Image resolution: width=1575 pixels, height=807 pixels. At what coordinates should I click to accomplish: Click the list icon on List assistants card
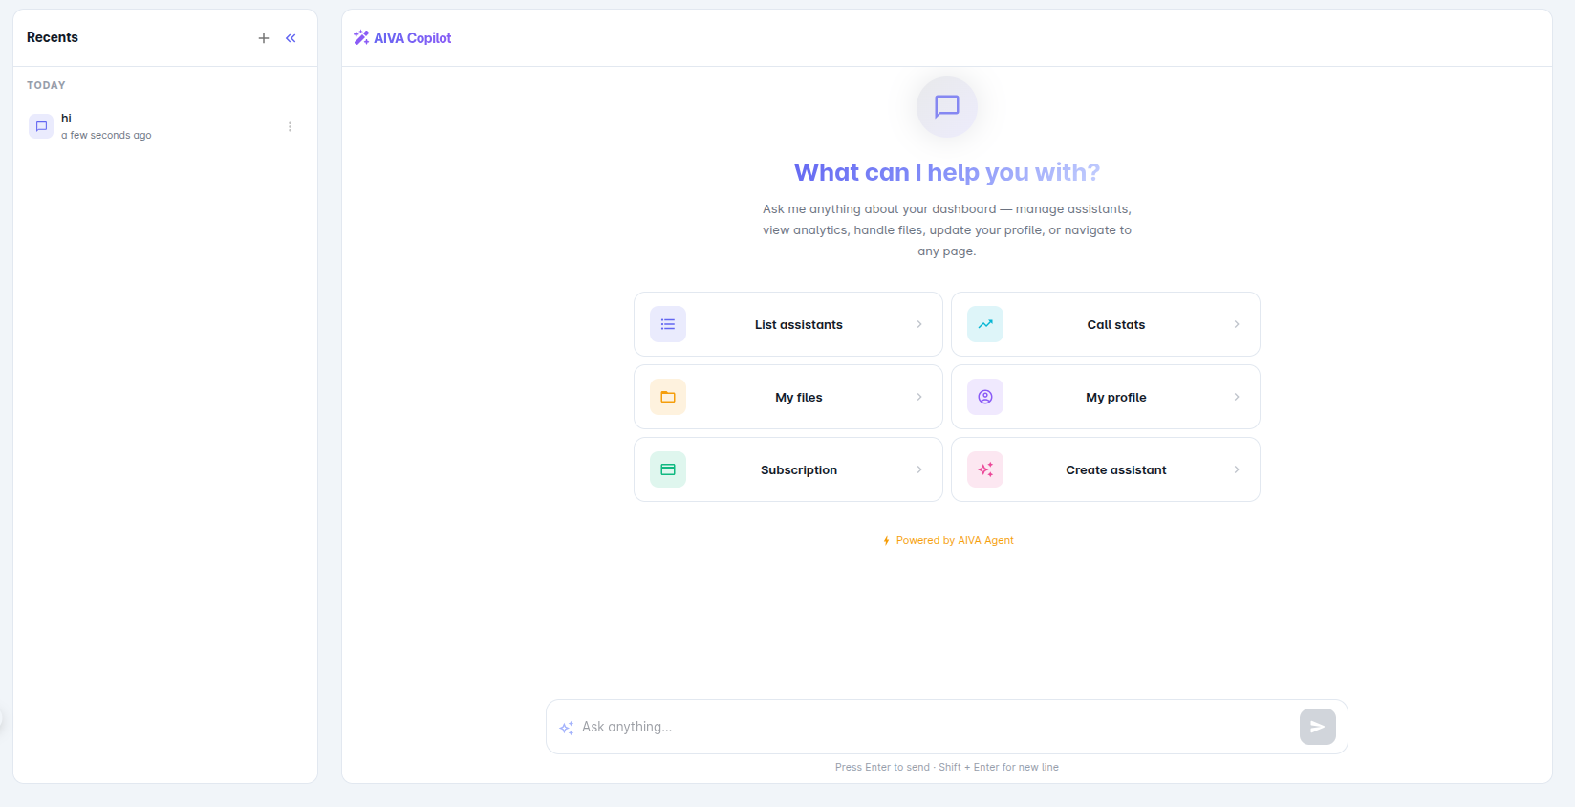[668, 324]
